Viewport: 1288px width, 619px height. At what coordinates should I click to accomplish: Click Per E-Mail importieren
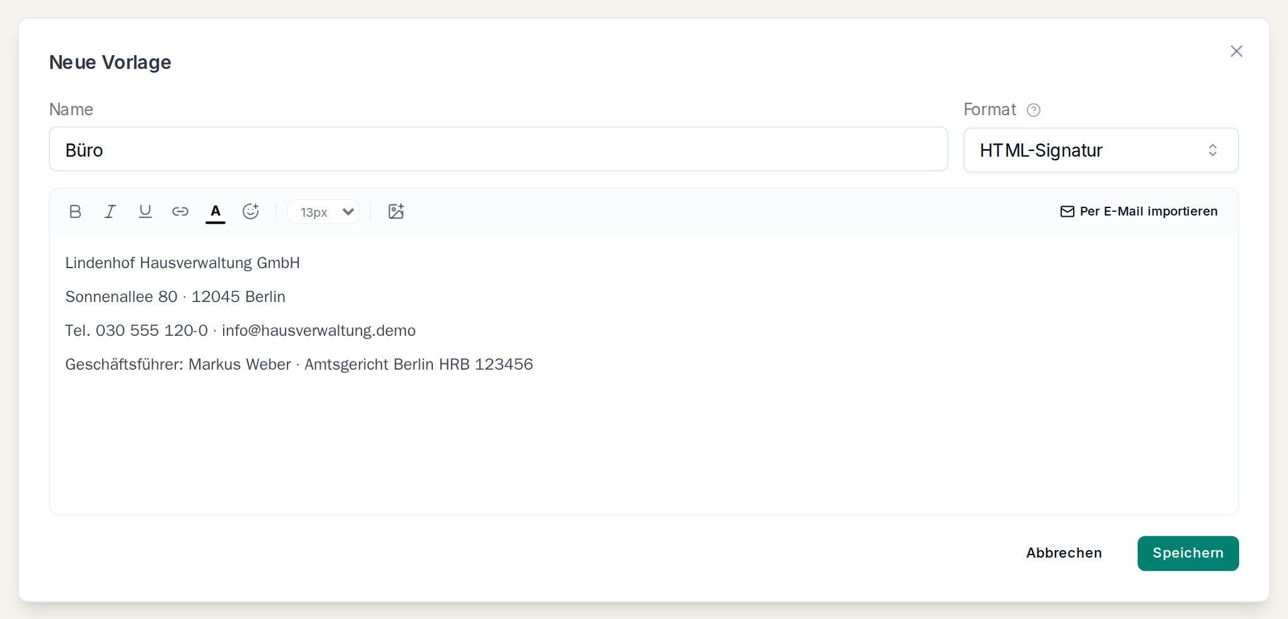1139,212
